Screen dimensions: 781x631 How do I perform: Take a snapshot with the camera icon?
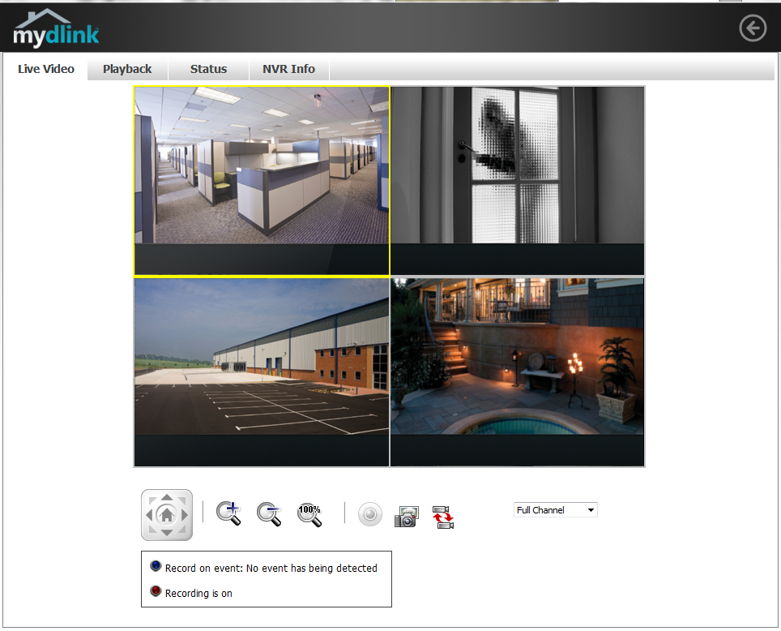(x=406, y=516)
